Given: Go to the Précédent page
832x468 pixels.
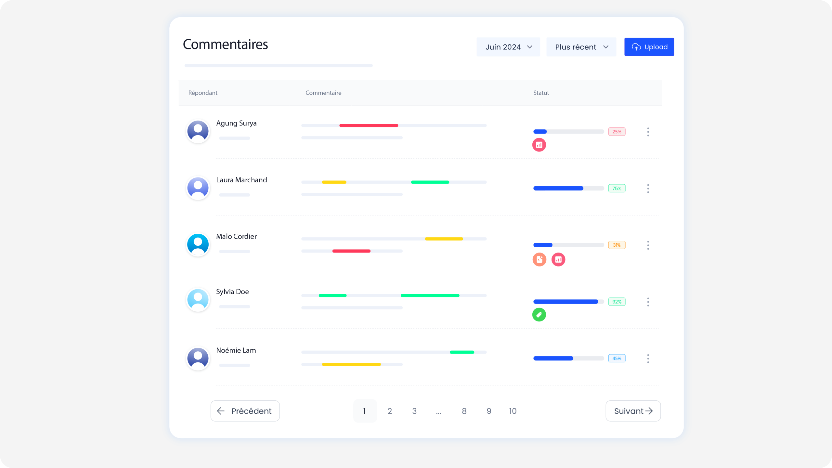Looking at the screenshot, I should tap(245, 411).
